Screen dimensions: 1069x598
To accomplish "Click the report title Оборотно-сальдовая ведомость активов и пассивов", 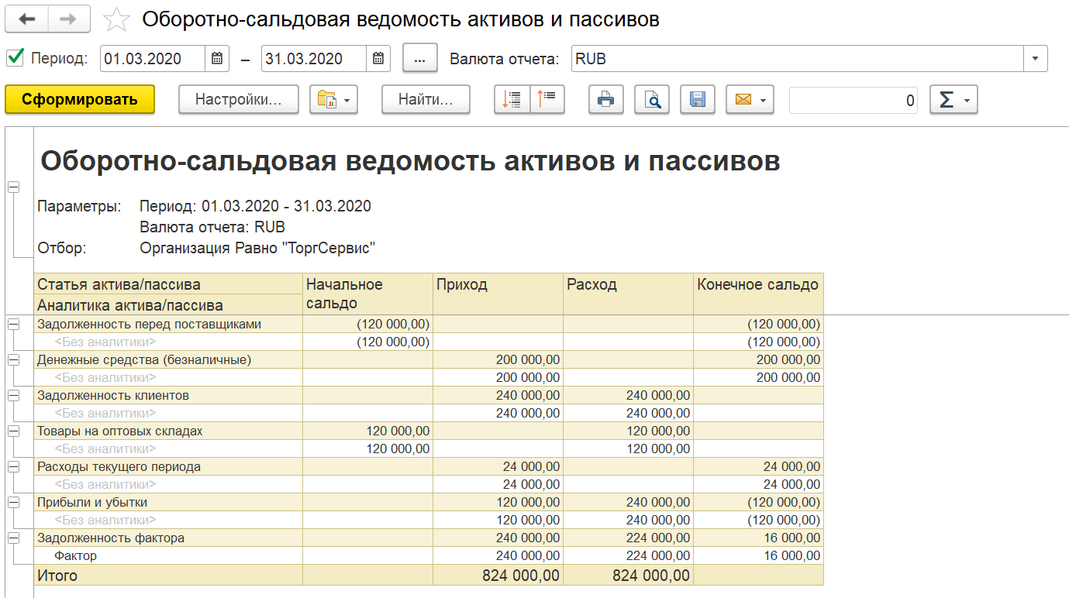I will pyautogui.click(x=410, y=161).
